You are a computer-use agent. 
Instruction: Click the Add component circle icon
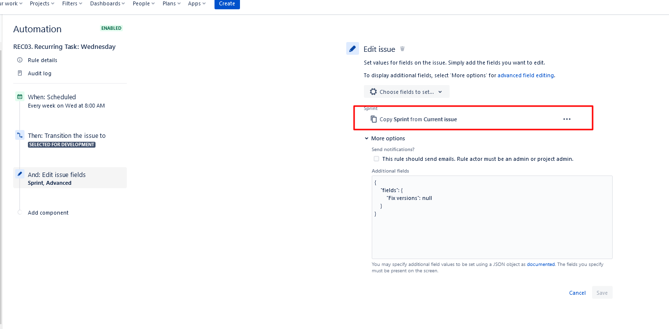coord(20,213)
